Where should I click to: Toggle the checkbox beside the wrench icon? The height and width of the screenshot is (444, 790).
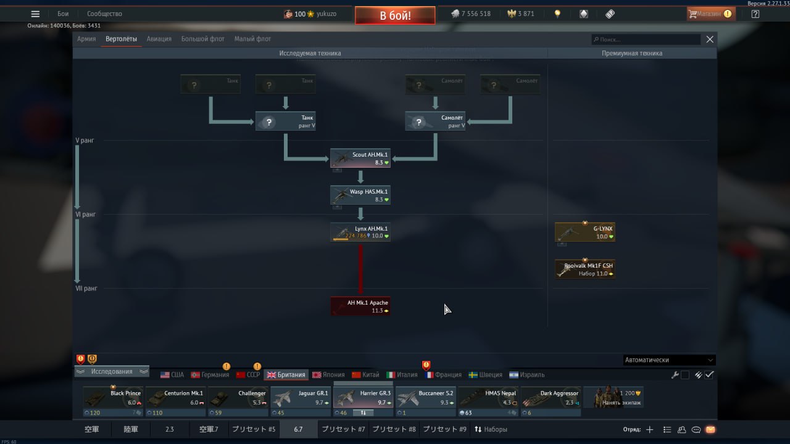pos(685,375)
